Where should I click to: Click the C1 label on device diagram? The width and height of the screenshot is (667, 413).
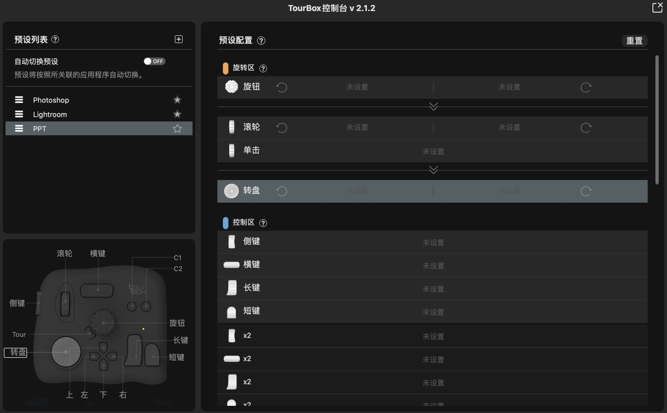tap(178, 258)
